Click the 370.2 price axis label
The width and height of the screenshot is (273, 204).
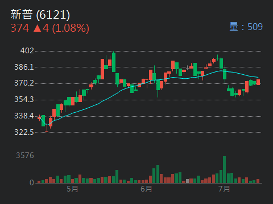pyautogui.click(x=24, y=83)
